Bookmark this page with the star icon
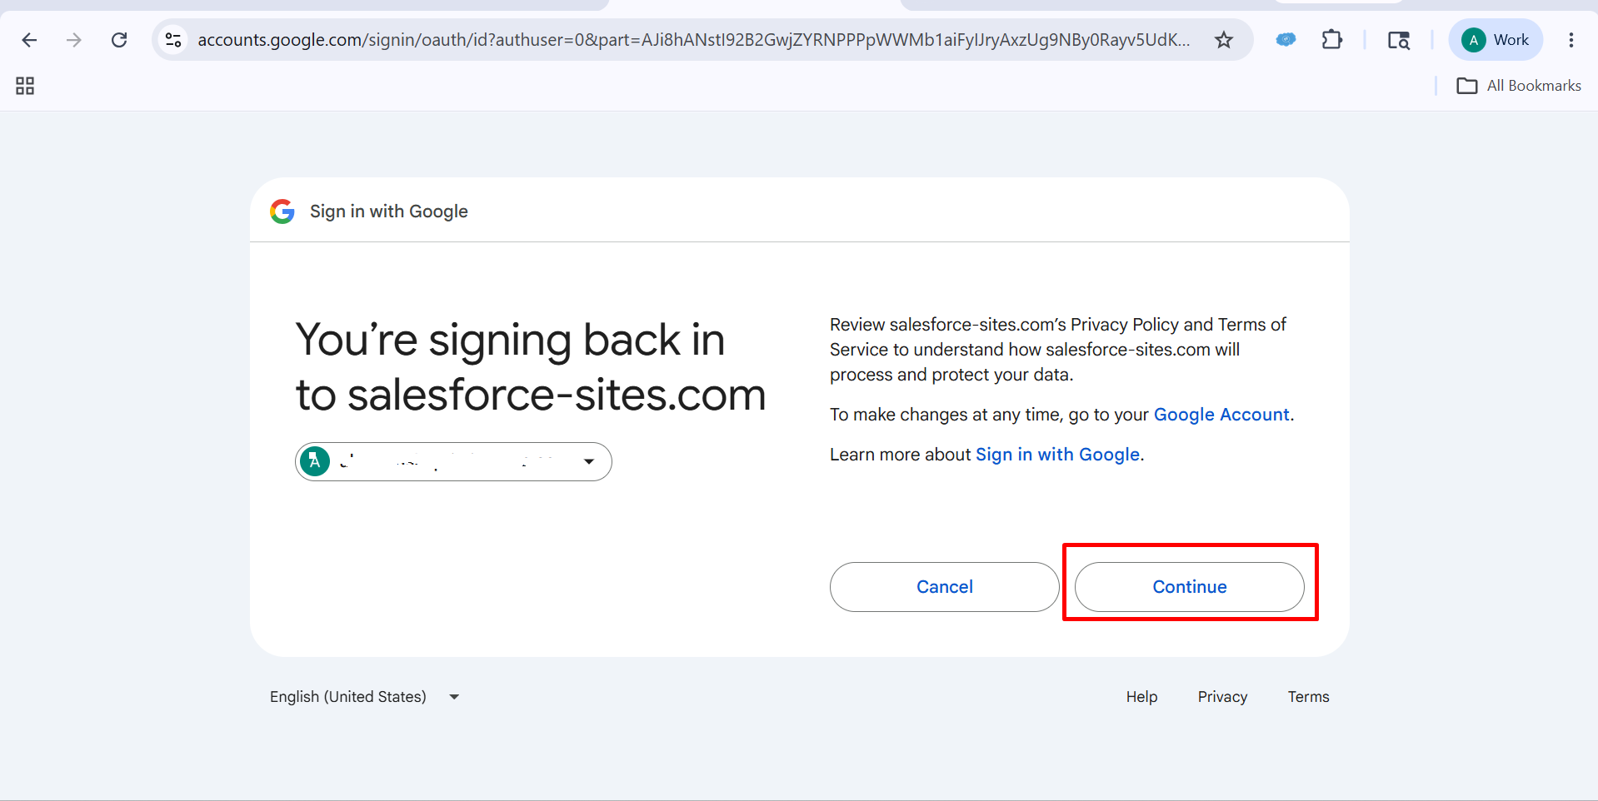This screenshot has height=801, width=1598. click(1223, 40)
